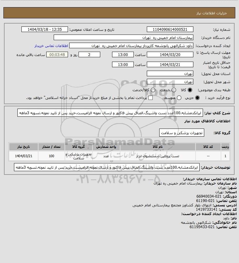
Task: Click the price validity date 1404/03/21
Action: pyautogui.click(x=170, y=64)
